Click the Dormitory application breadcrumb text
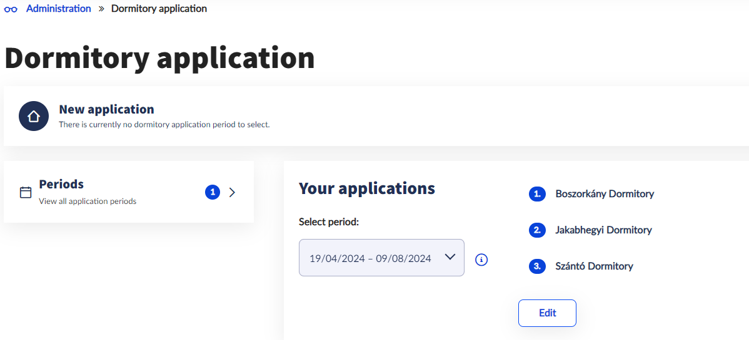 159,9
